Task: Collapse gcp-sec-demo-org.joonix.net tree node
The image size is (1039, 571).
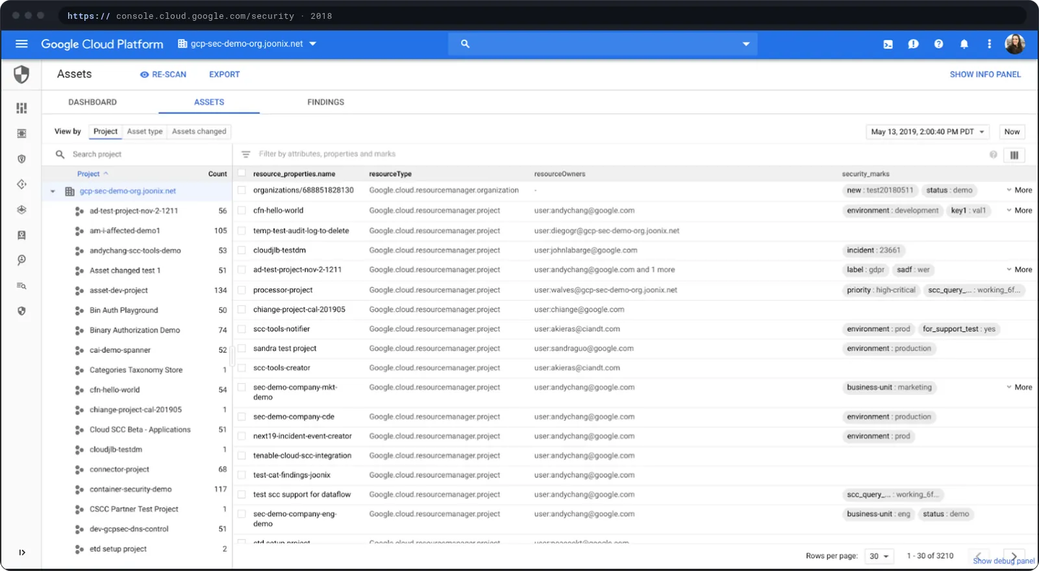Action: pos(53,192)
